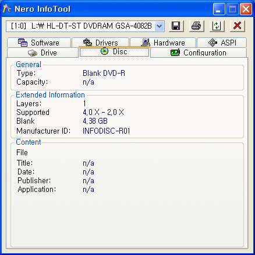This screenshot has width=255, height=255.
Task: Switch to the Drive tab
Action: (42, 53)
